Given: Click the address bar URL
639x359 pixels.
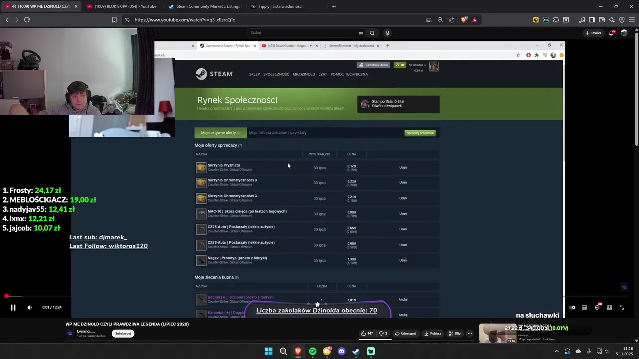Looking at the screenshot, I should [185, 20].
